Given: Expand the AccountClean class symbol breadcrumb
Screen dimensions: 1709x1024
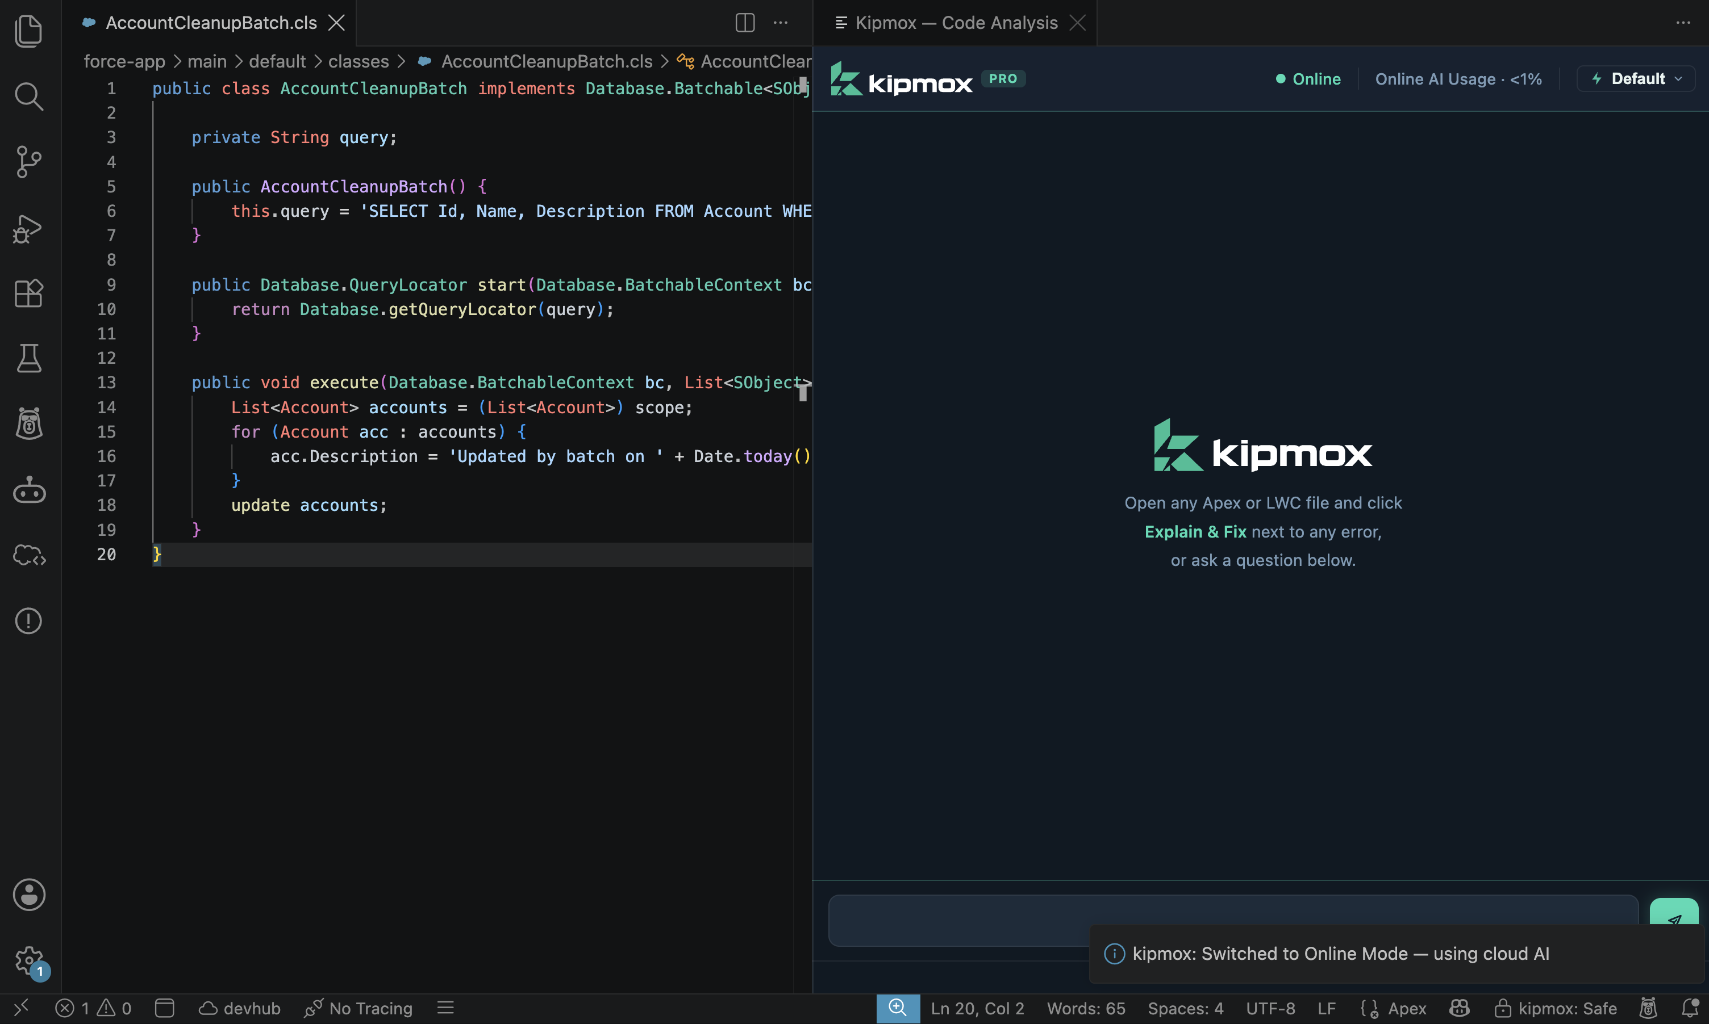Looking at the screenshot, I should (x=744, y=61).
